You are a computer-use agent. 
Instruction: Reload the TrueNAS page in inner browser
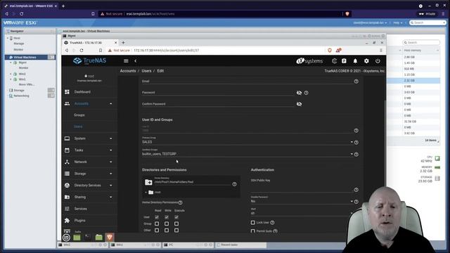coord(82,51)
